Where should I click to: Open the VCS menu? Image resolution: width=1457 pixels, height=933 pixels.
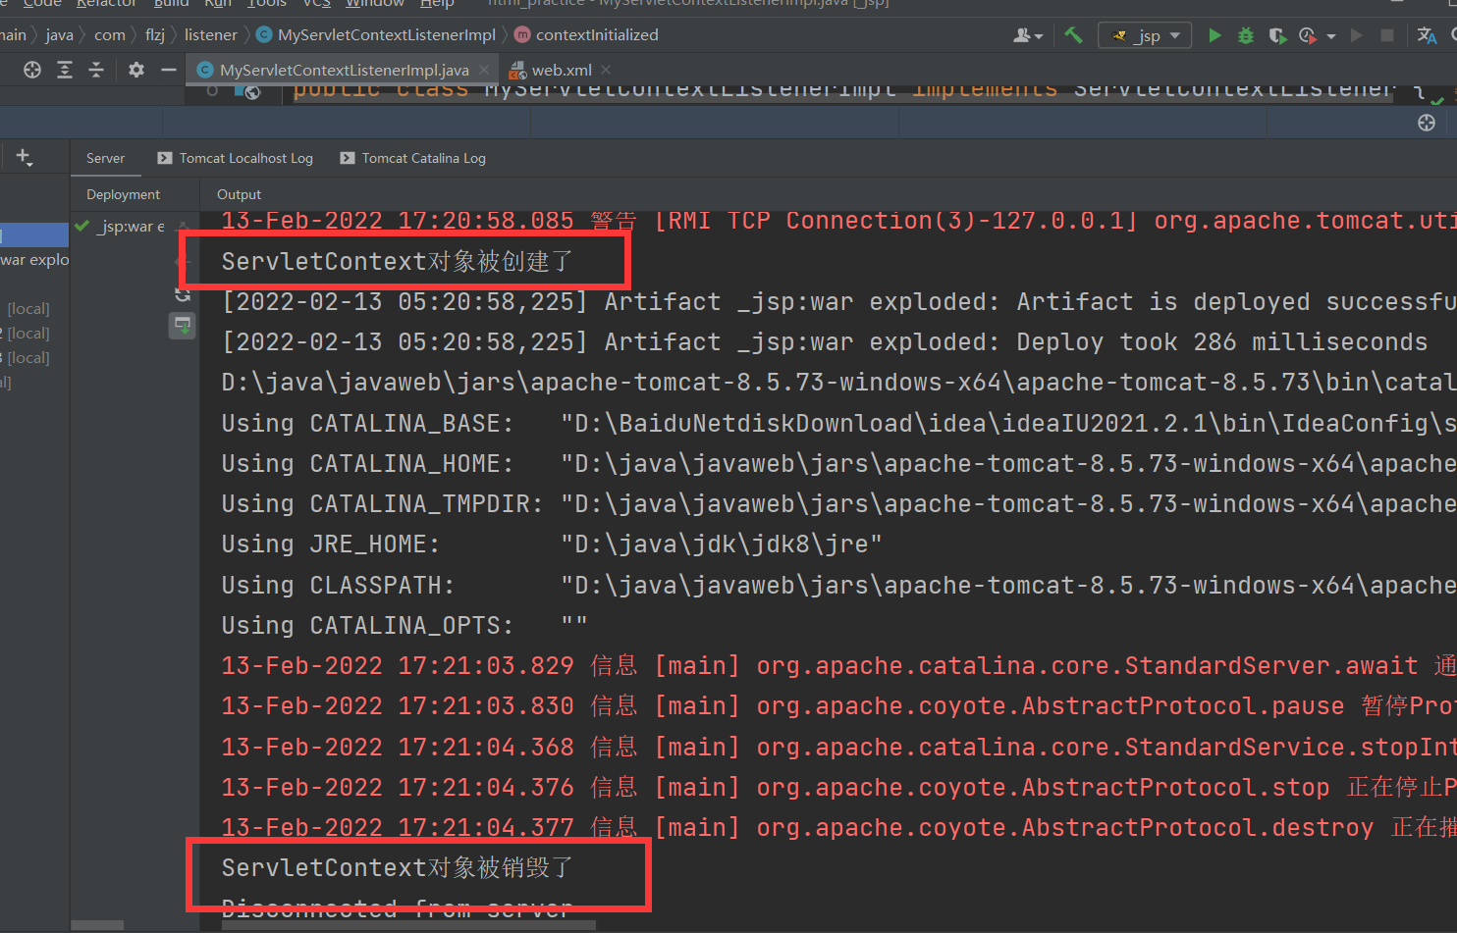tap(316, 4)
